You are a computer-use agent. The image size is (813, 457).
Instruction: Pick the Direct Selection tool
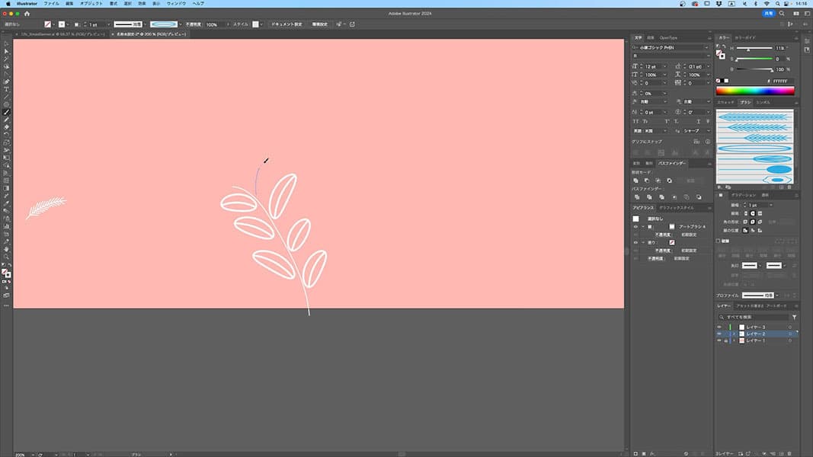point(6,51)
